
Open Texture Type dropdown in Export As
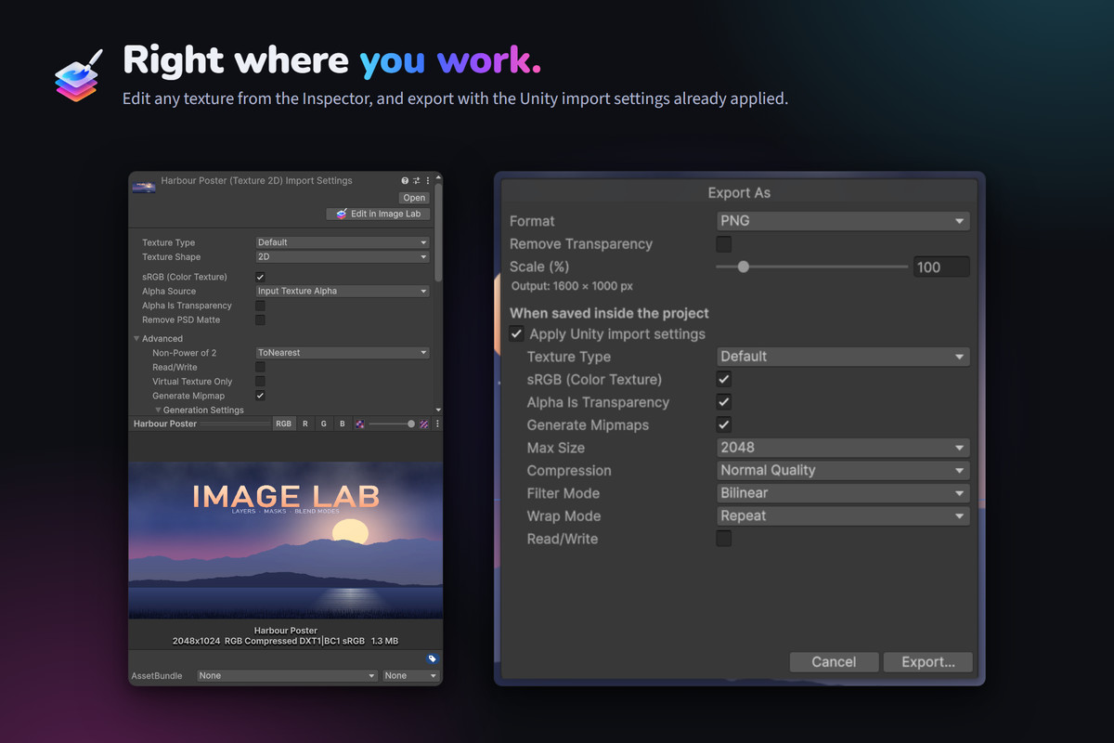tap(843, 357)
